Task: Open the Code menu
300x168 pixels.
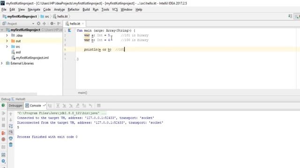Action: coord(47,9)
